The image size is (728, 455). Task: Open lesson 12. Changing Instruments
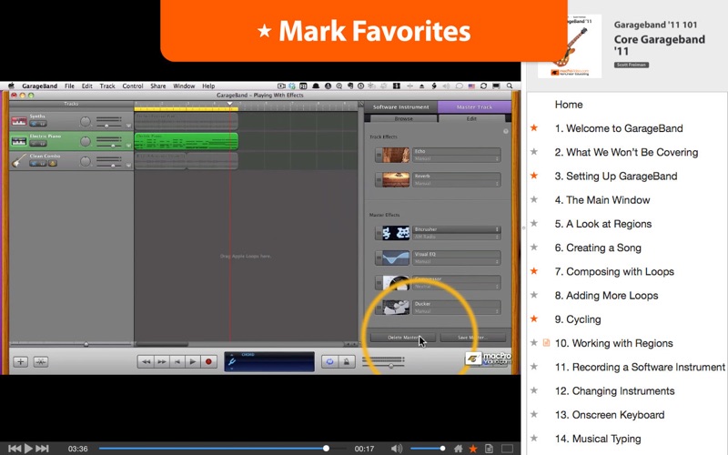tap(614, 391)
